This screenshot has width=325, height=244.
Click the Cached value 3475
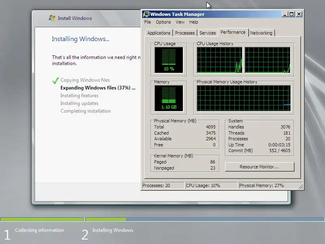211,133
